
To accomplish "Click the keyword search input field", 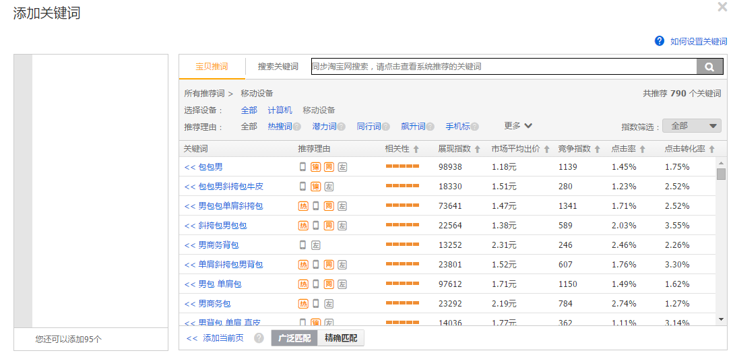I will (x=503, y=67).
